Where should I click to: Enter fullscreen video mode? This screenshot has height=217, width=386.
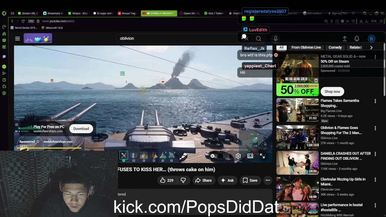(262, 156)
